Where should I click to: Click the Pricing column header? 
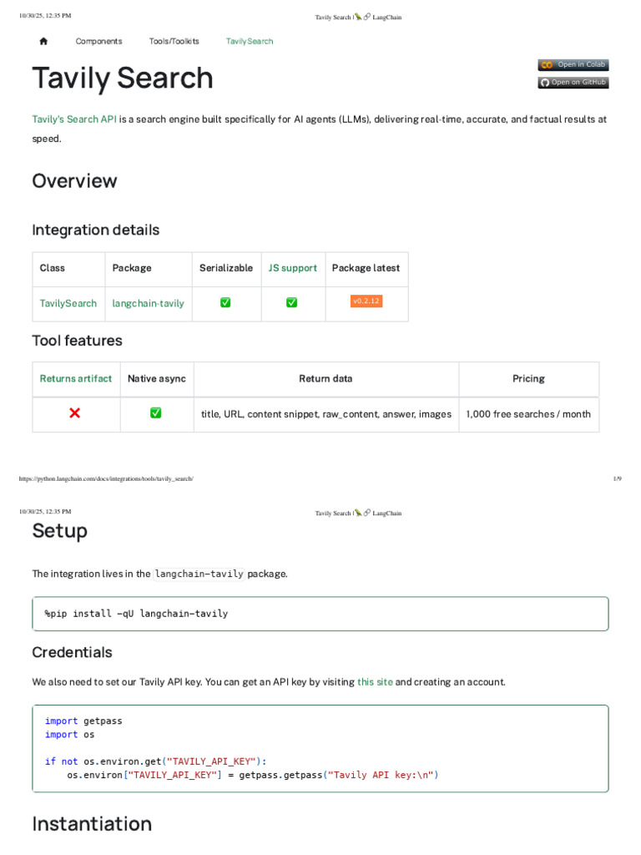(x=528, y=378)
